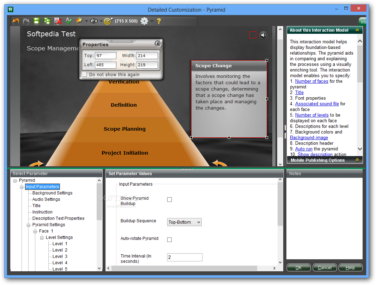Select Instruction in parameter tree
The height and width of the screenshot is (285, 376).
click(42, 212)
